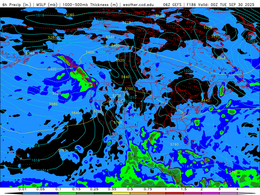Click the bright green 0.1–0.15 legend swatch
Screen dimensions: 260x195
coord(67,193)
